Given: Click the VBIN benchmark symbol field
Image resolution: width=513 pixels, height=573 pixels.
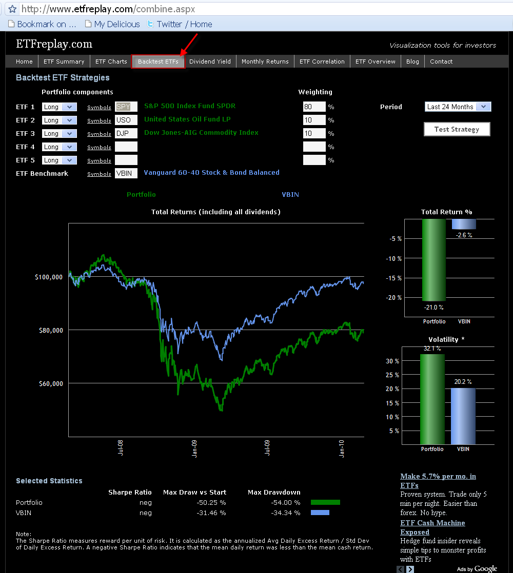Looking at the screenshot, I should 126,173.
